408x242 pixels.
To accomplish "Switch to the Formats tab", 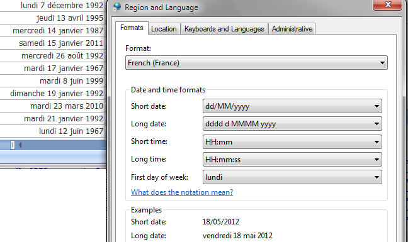I will tap(132, 28).
